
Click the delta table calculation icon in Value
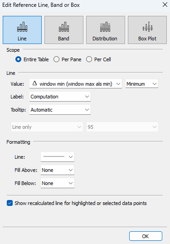pos(34,83)
